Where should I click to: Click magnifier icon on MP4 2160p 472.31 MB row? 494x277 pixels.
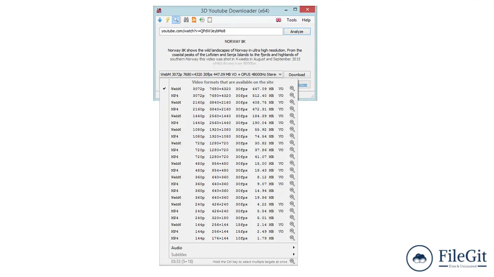[x=292, y=109]
